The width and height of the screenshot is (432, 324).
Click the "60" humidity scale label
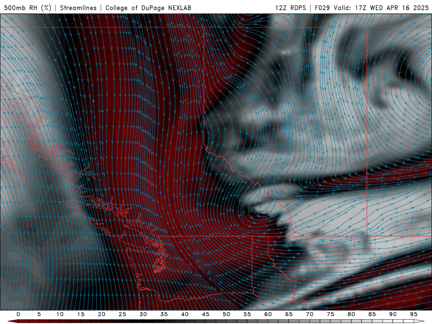point(268,314)
